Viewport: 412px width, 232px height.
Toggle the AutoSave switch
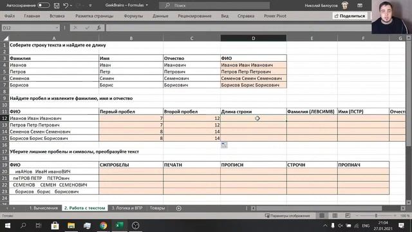point(43,5)
